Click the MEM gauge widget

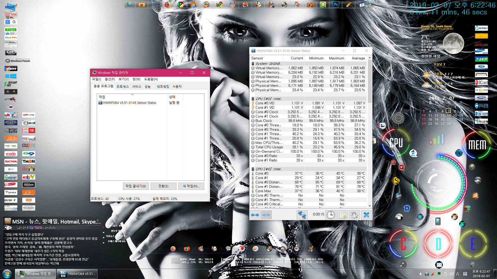[x=477, y=145]
